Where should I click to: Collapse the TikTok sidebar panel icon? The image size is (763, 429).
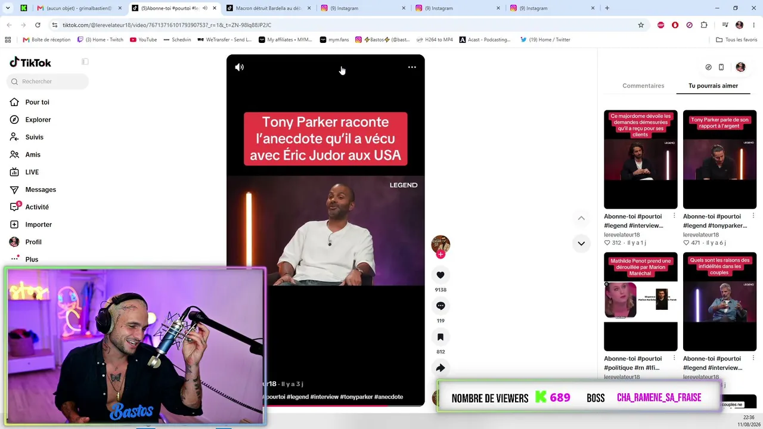pyautogui.click(x=85, y=62)
